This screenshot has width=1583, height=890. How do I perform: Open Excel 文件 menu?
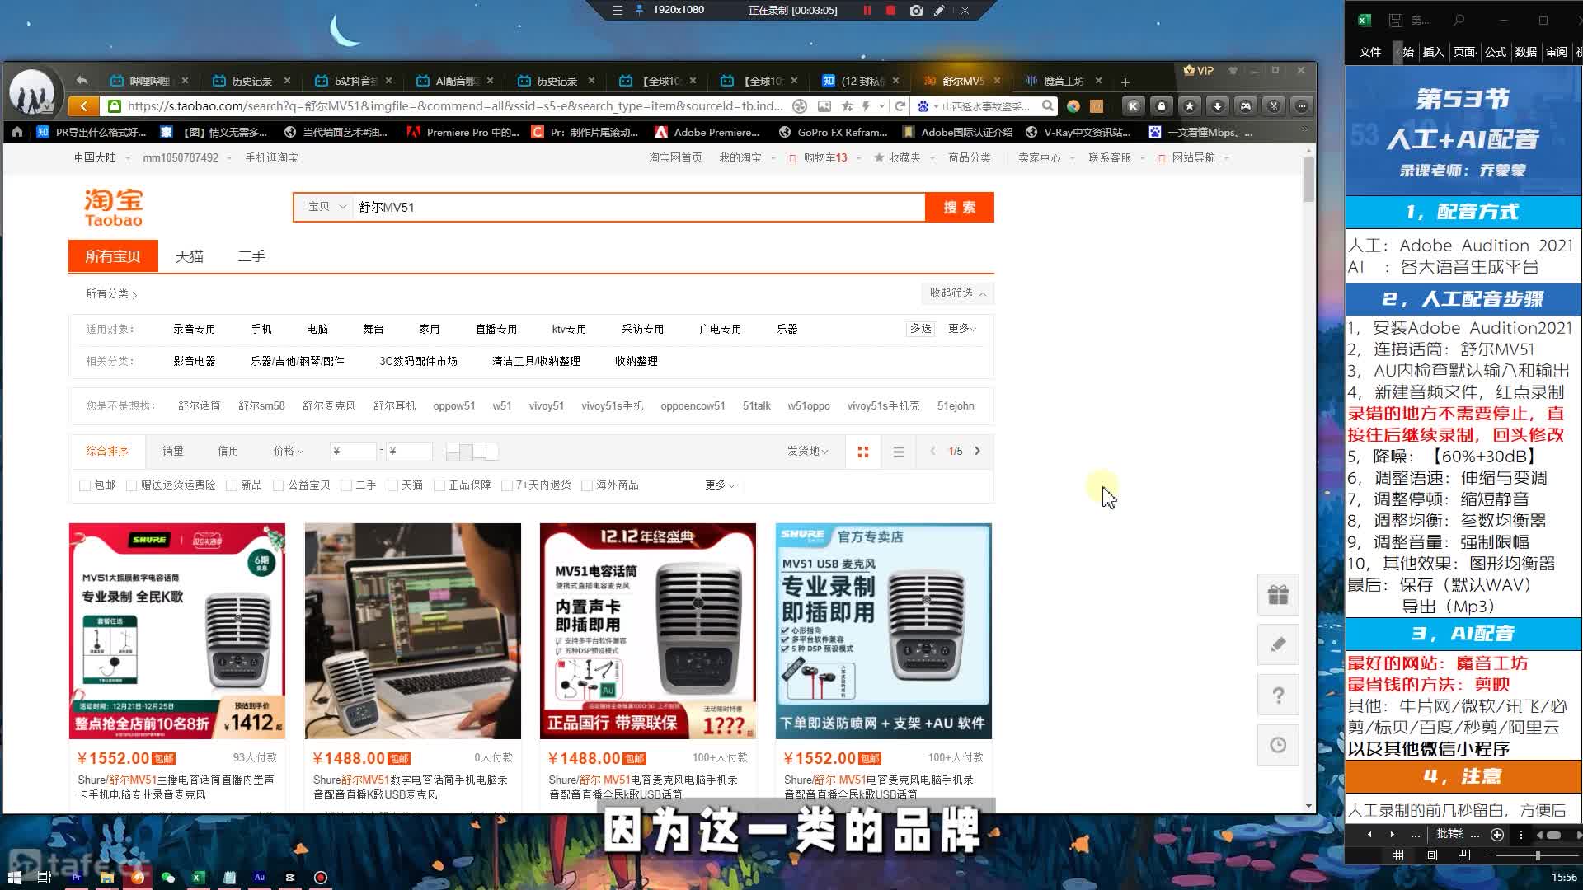click(1369, 52)
